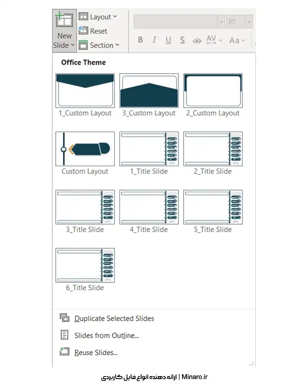Toggle Bold formatting

140,40
